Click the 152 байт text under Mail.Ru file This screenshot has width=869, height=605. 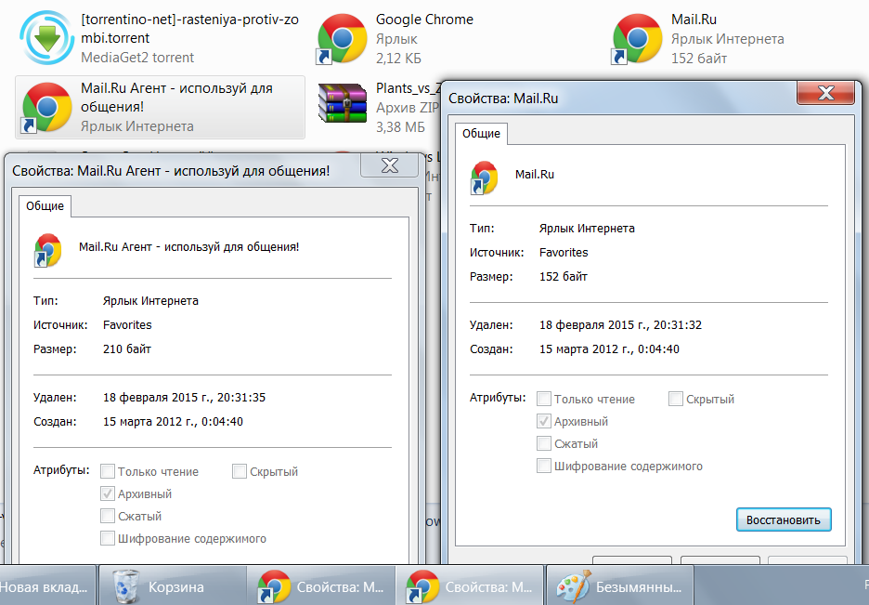[699, 58]
